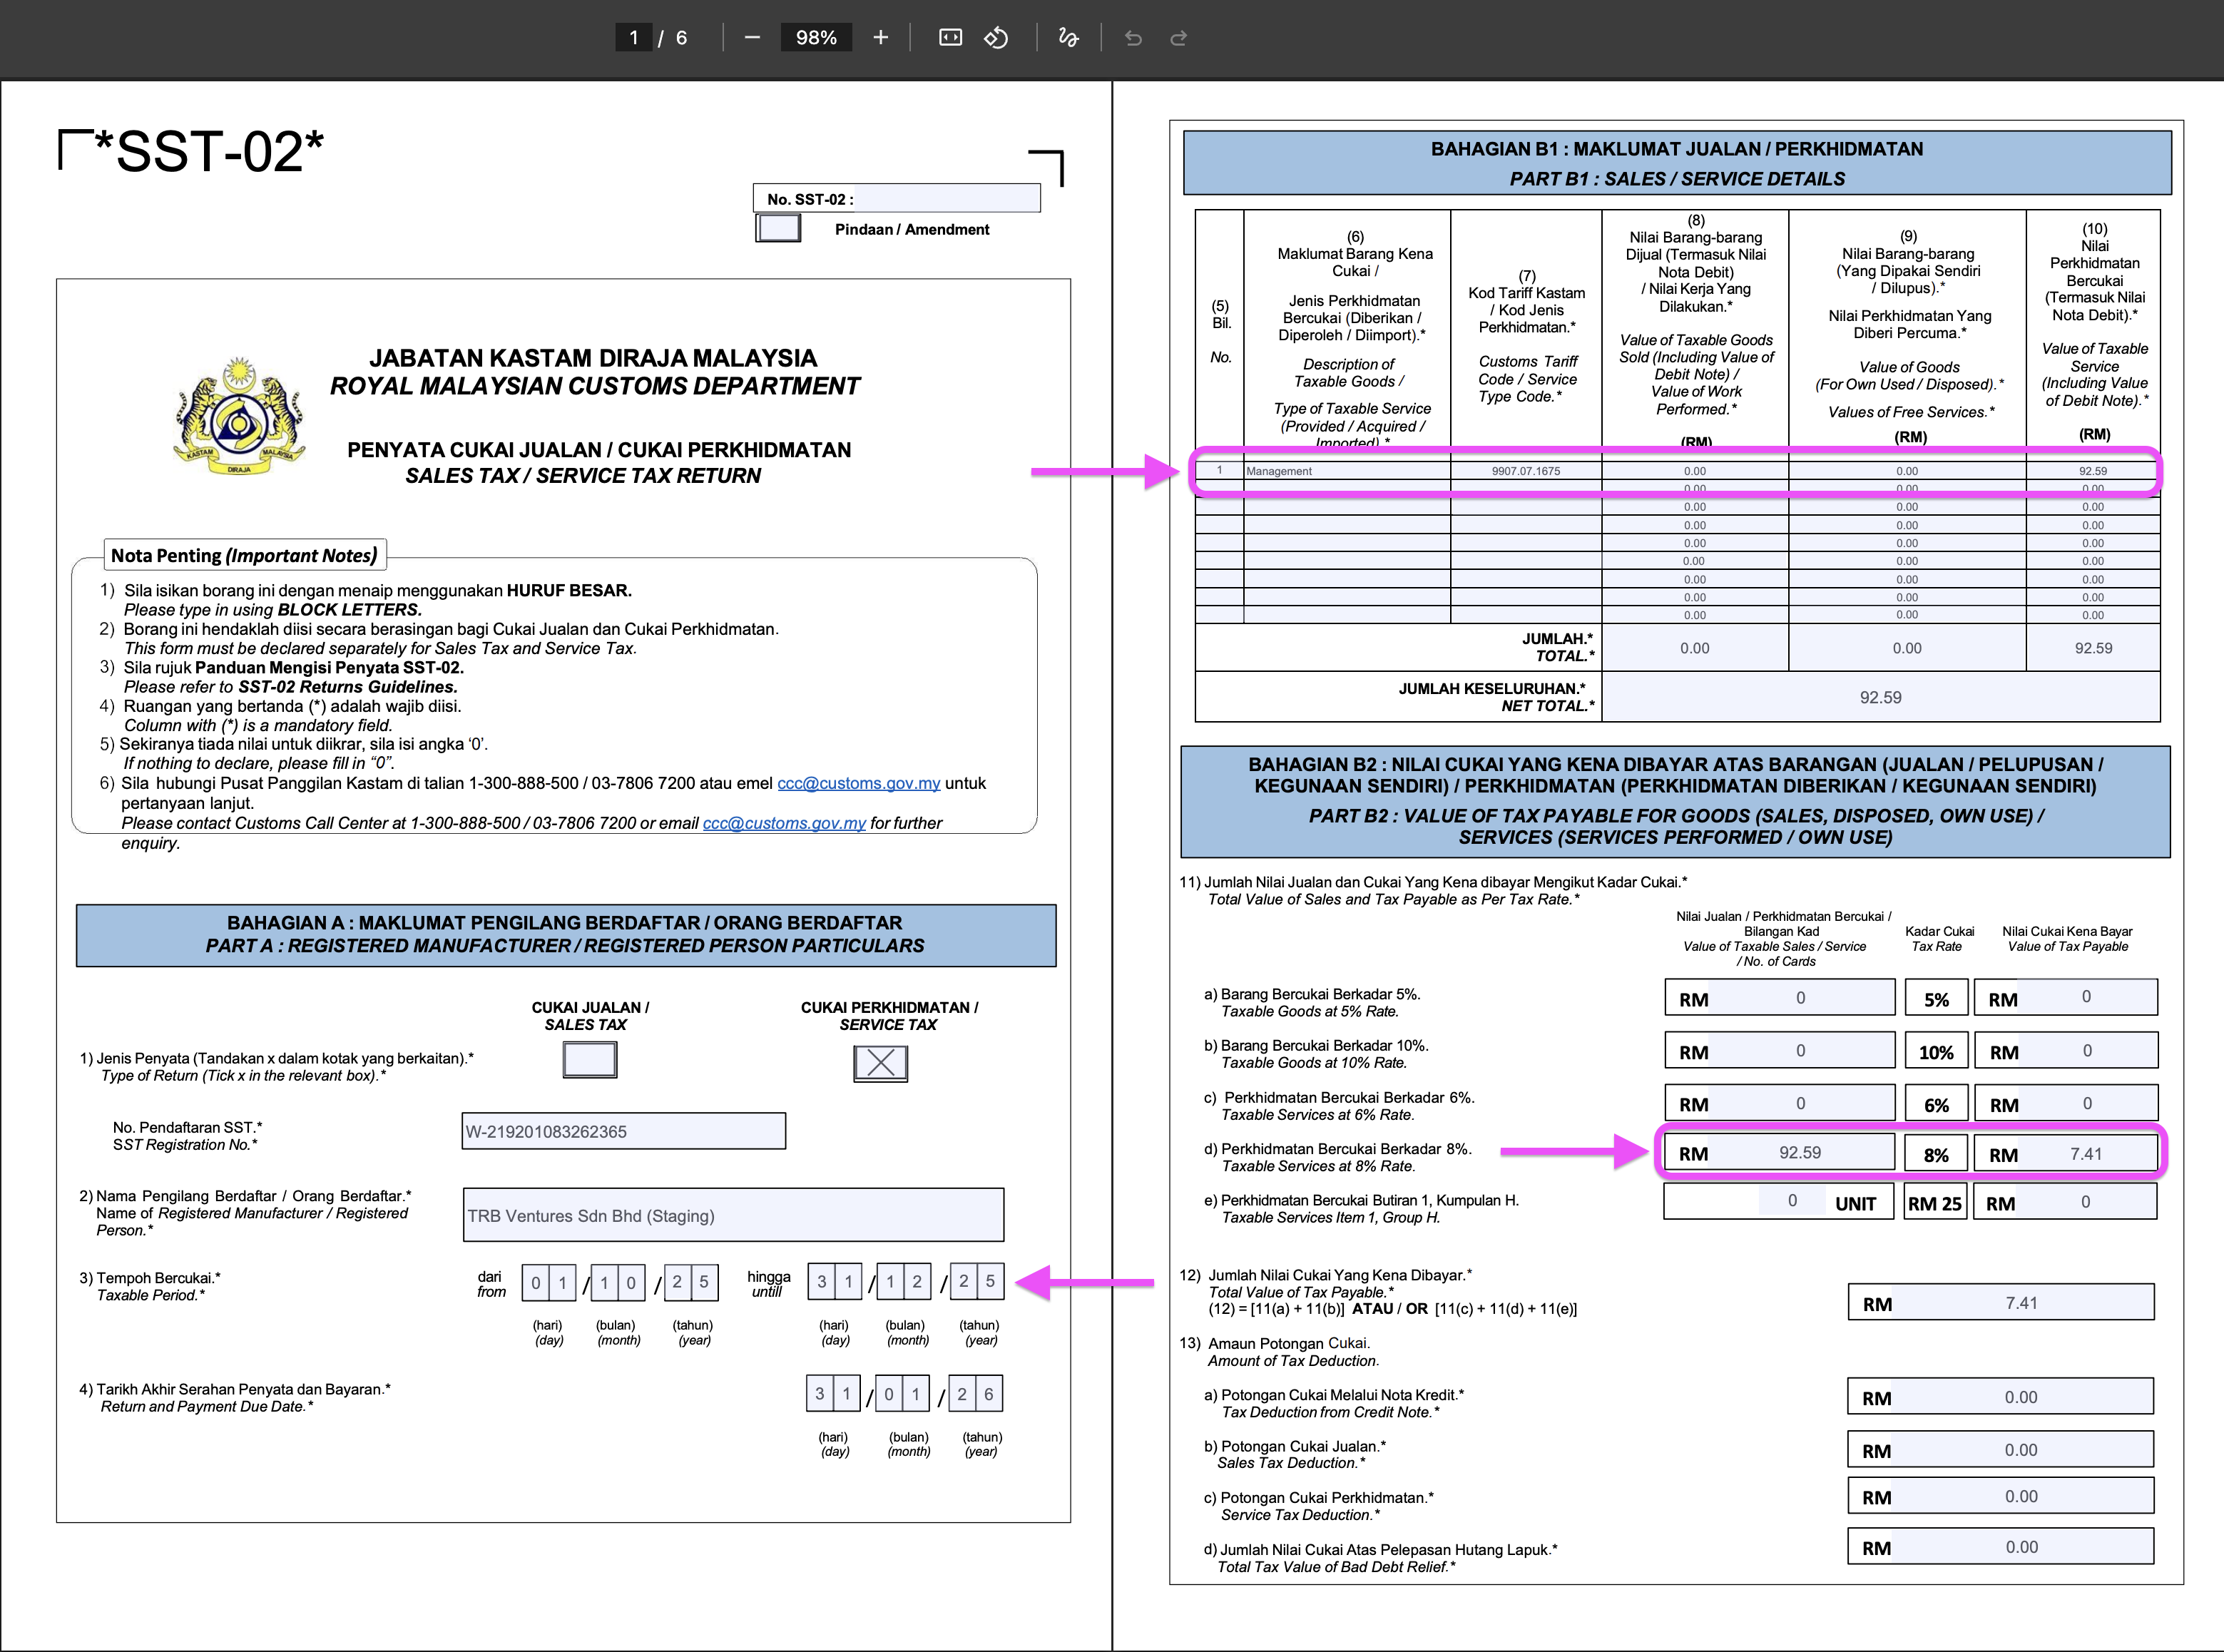Select the draw annotation tool
Screen dimensions: 2224x1652
pos(1068,38)
